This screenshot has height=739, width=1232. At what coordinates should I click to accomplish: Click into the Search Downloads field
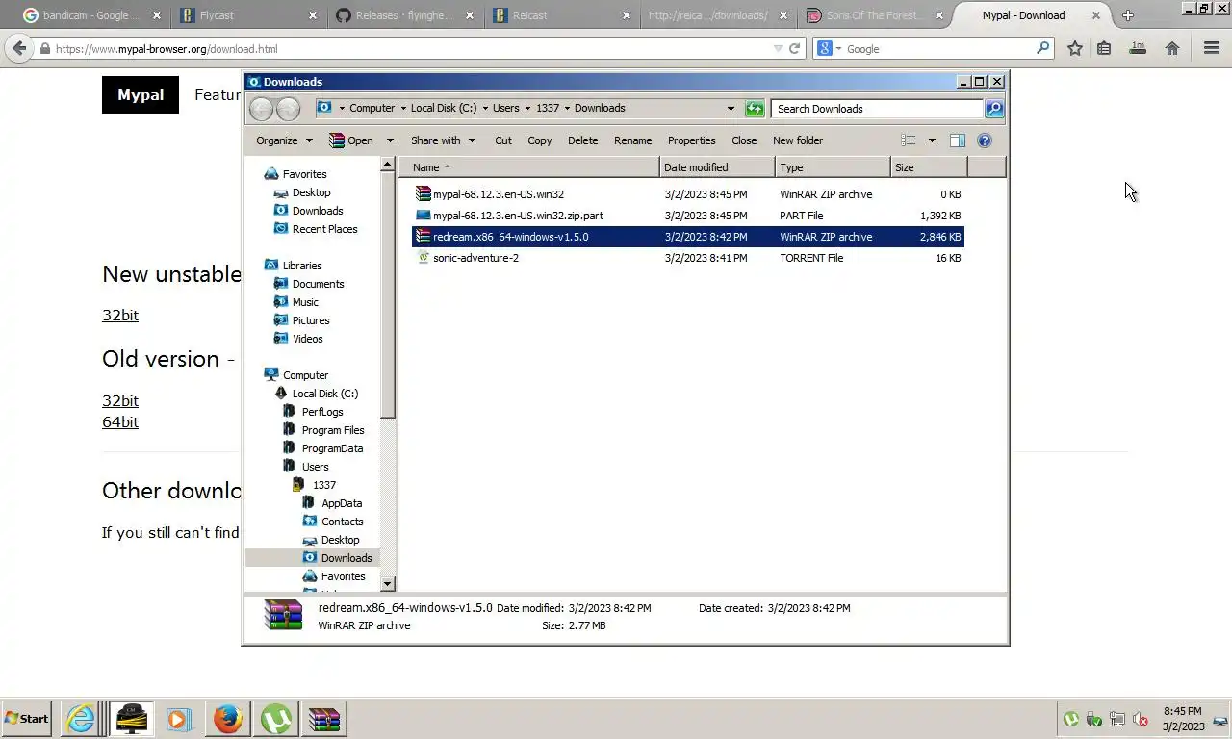pyautogui.click(x=877, y=109)
